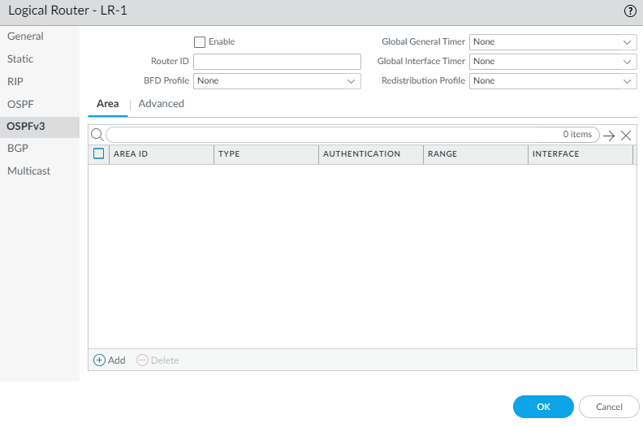Open the help question mark icon

[x=629, y=11]
